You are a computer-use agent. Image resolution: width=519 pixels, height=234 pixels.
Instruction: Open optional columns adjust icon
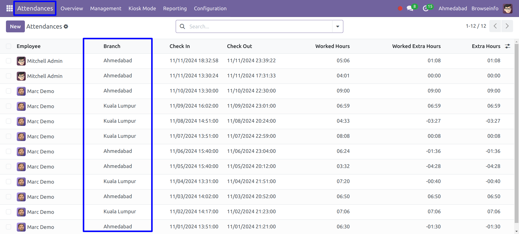[507, 46]
